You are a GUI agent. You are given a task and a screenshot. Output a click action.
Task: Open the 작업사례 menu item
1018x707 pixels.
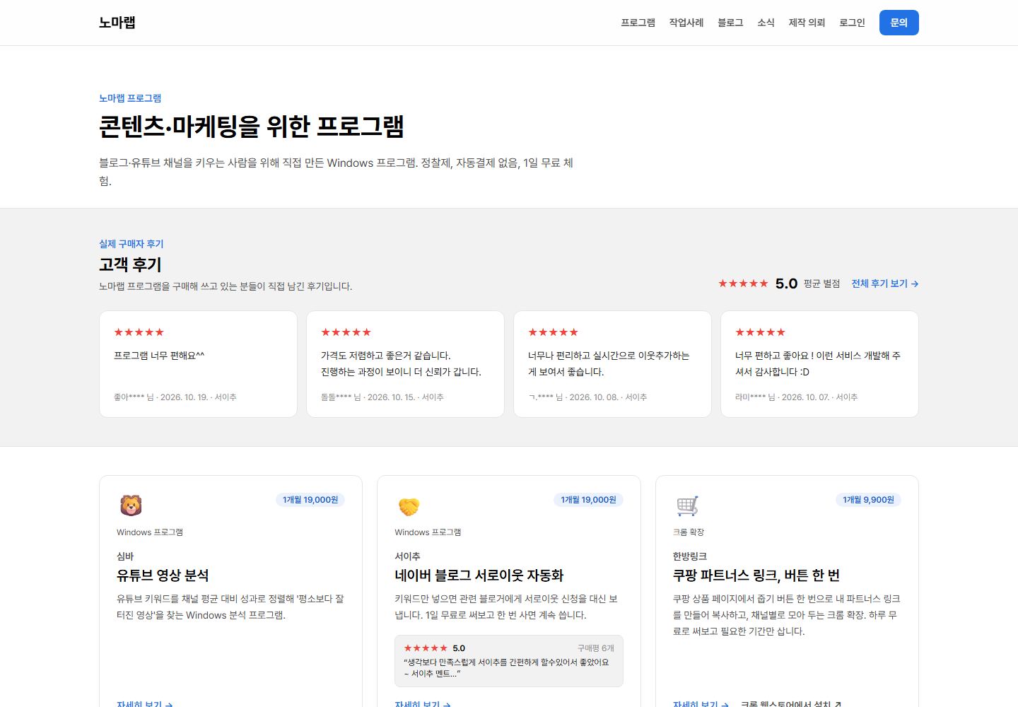click(x=686, y=23)
